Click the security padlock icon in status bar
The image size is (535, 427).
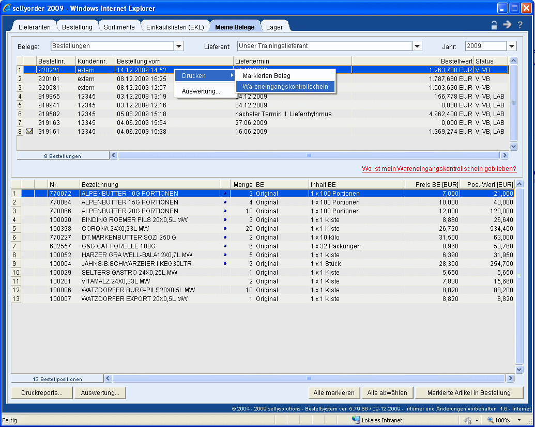pyautogui.click(x=468, y=420)
